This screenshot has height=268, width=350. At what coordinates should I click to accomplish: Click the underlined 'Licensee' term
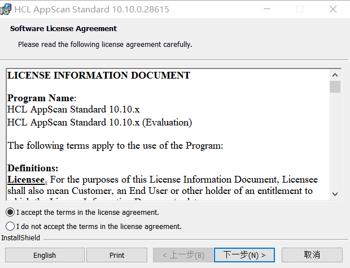click(26, 179)
